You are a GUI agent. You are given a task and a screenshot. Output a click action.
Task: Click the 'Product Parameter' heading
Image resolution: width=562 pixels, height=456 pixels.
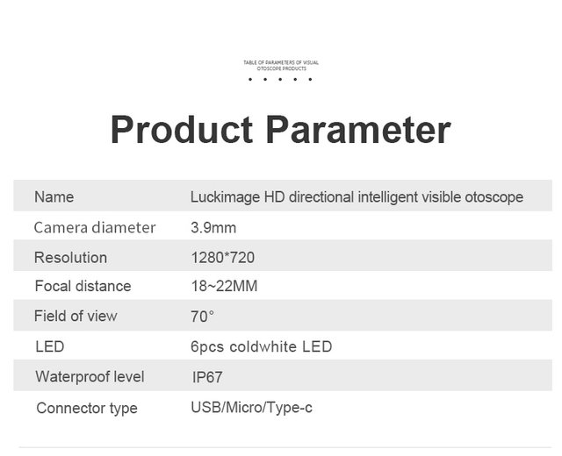pos(280,130)
